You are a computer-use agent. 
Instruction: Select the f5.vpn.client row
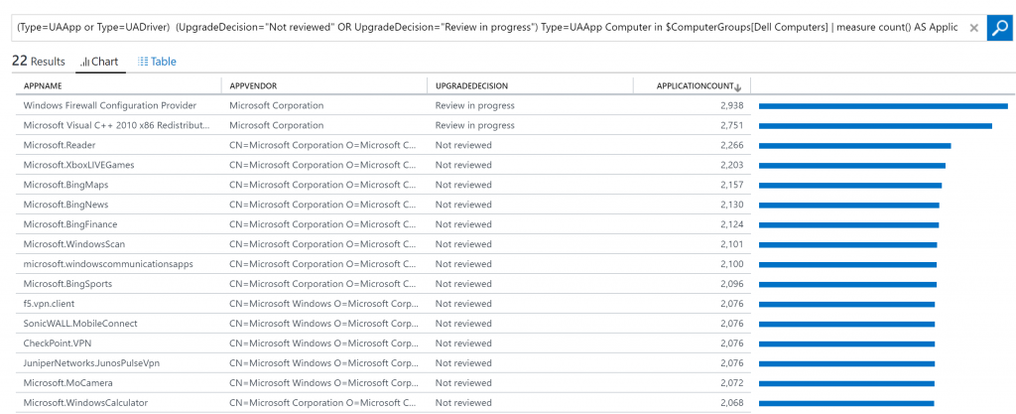[50, 304]
